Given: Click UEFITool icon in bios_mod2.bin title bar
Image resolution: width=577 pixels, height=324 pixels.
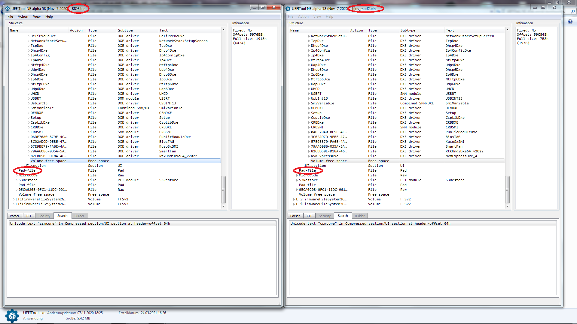Looking at the screenshot, I should pos(288,8).
